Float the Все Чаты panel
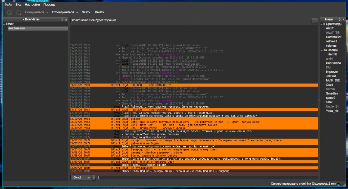348x189 pixels. [62, 20]
